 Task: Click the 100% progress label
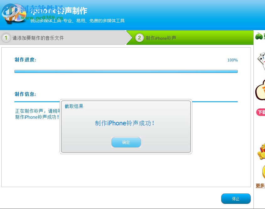[232, 60]
